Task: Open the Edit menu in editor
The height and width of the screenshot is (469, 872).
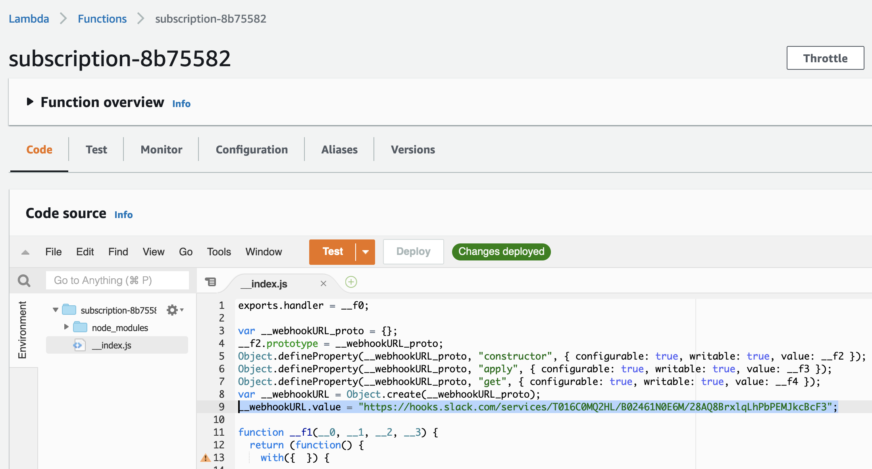Action: 85,252
